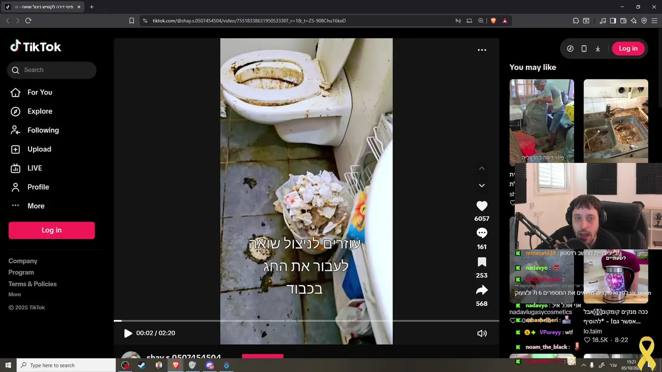This screenshot has height=372, width=662.
Task: Click 'lo.taim' username text
Action: coord(593,331)
